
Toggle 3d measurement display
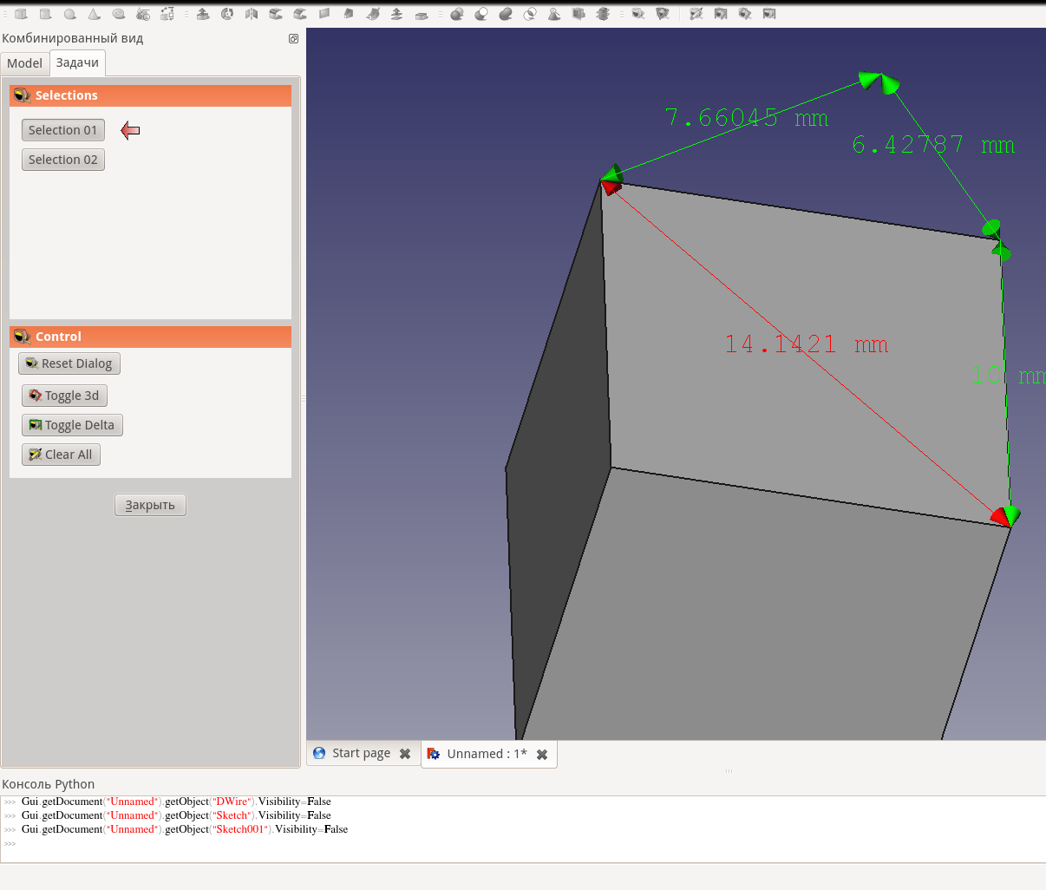(64, 395)
